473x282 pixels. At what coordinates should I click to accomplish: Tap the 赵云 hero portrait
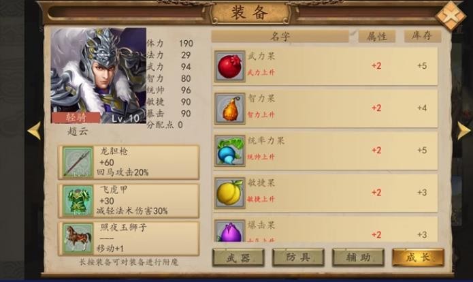point(98,76)
